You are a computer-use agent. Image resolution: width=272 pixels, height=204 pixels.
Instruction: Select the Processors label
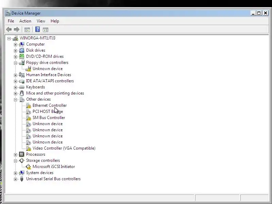[x=36, y=154]
